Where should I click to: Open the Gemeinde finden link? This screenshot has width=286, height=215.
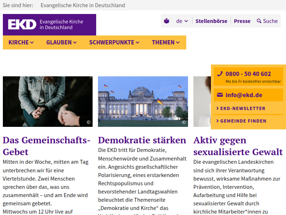pos(243,121)
